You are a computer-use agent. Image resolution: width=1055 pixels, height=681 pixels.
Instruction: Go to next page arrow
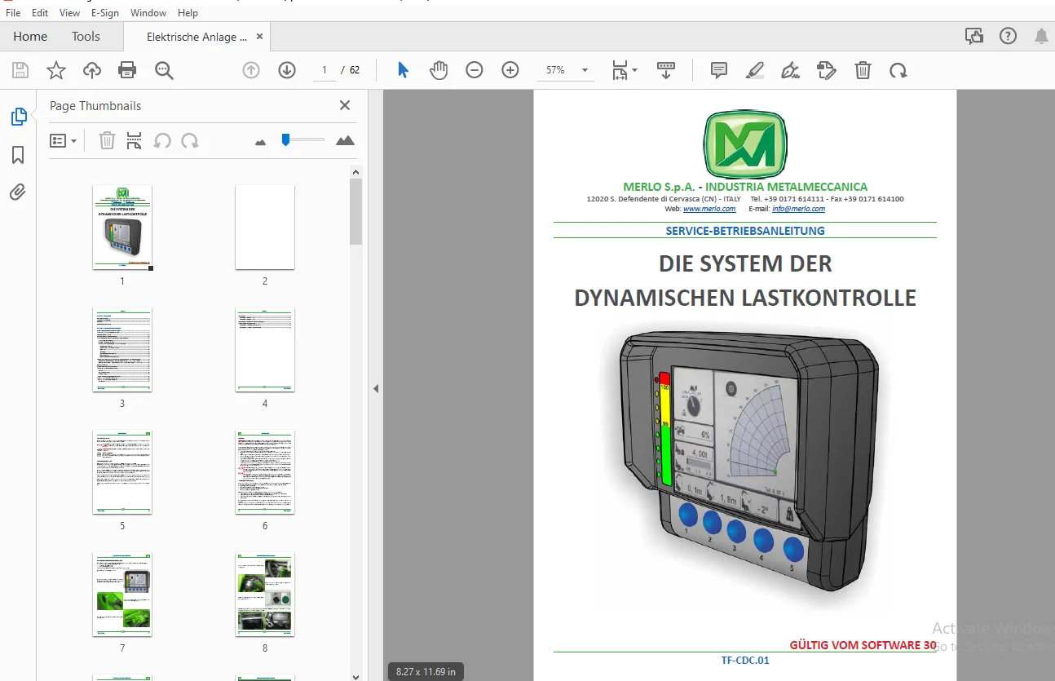[287, 70]
